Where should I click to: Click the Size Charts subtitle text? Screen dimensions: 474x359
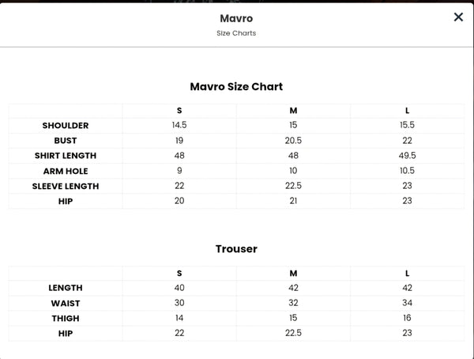pyautogui.click(x=236, y=33)
